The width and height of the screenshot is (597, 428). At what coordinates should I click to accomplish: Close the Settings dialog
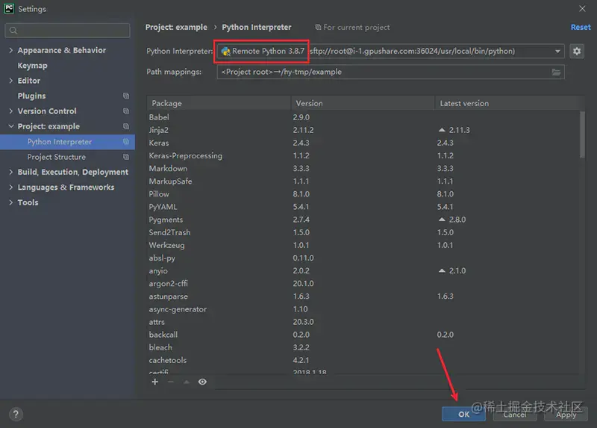click(x=582, y=8)
